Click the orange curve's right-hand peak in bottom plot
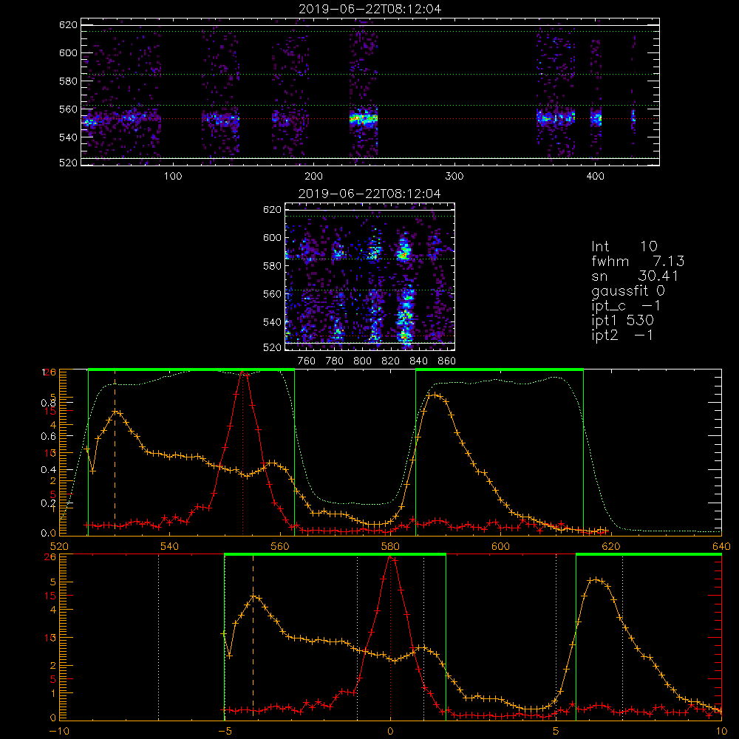Screen dimensions: 739x739 [x=596, y=579]
